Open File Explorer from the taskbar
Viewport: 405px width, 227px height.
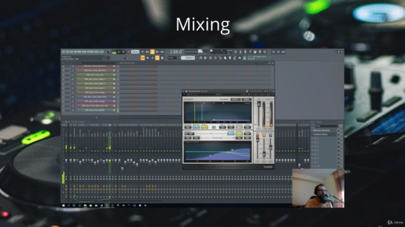85,206
